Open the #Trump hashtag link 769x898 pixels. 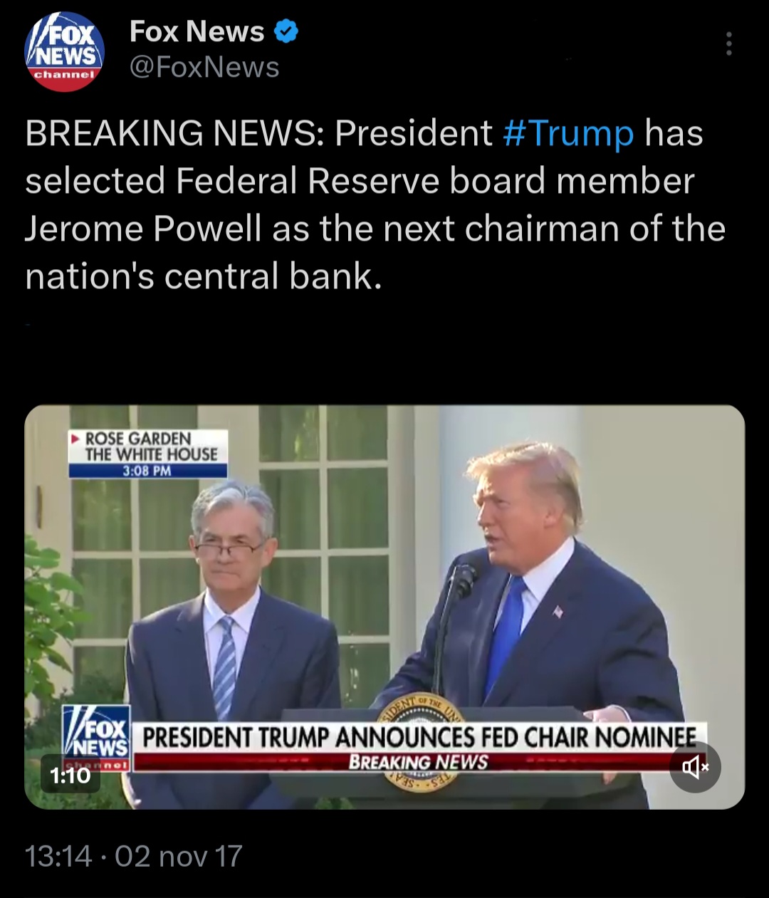[568, 133]
